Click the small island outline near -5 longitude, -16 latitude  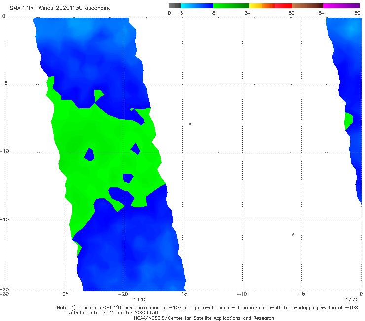pos(293,234)
